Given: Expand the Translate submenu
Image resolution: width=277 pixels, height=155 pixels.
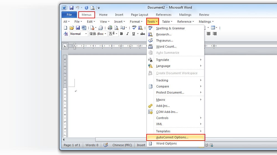Looking at the screenshot, I should (175, 60).
